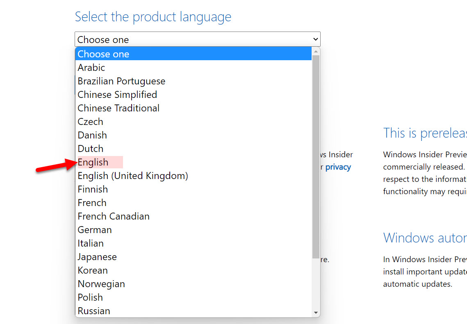The width and height of the screenshot is (467, 324).
Task: Select Brazilian Portuguese language option
Action: [x=121, y=81]
